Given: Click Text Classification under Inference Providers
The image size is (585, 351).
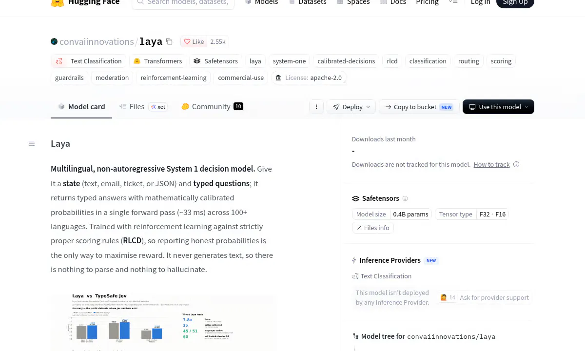Looking at the screenshot, I should point(382,276).
